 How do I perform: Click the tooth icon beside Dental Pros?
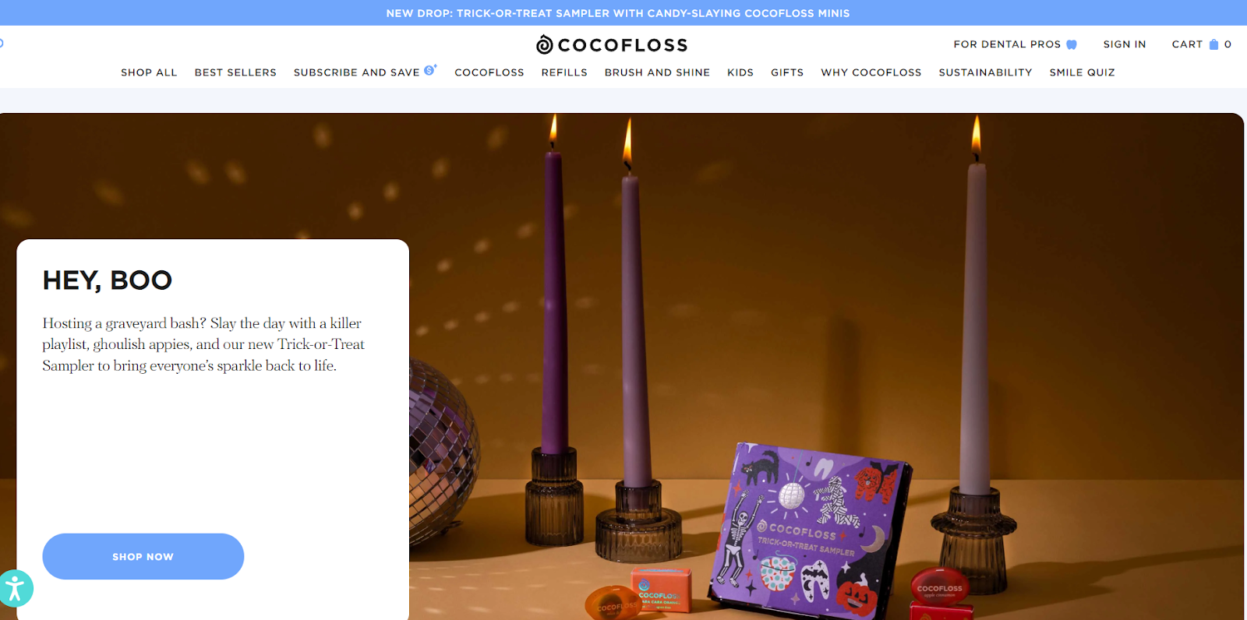[1072, 44]
